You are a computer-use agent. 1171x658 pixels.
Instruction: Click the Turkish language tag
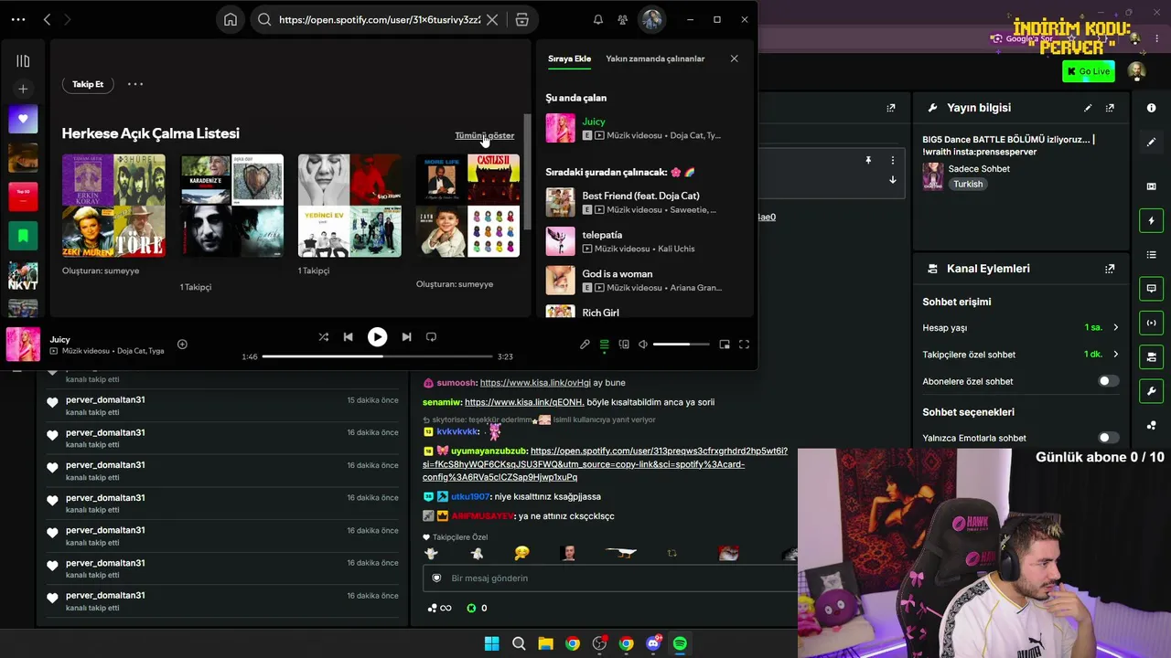click(x=968, y=184)
